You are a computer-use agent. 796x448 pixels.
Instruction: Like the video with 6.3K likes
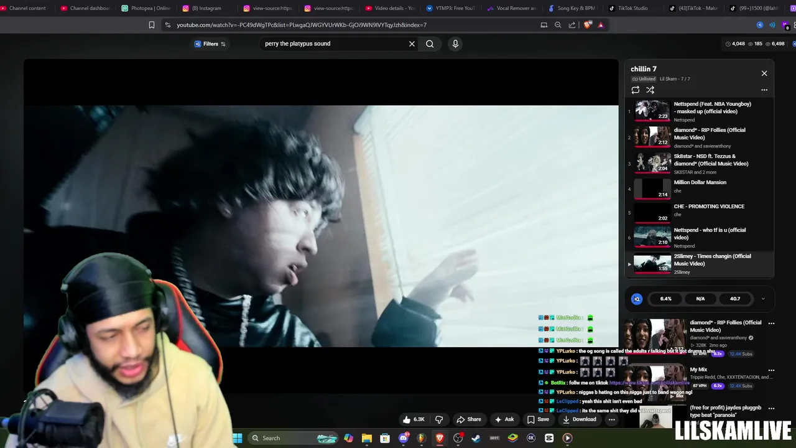tap(413, 419)
